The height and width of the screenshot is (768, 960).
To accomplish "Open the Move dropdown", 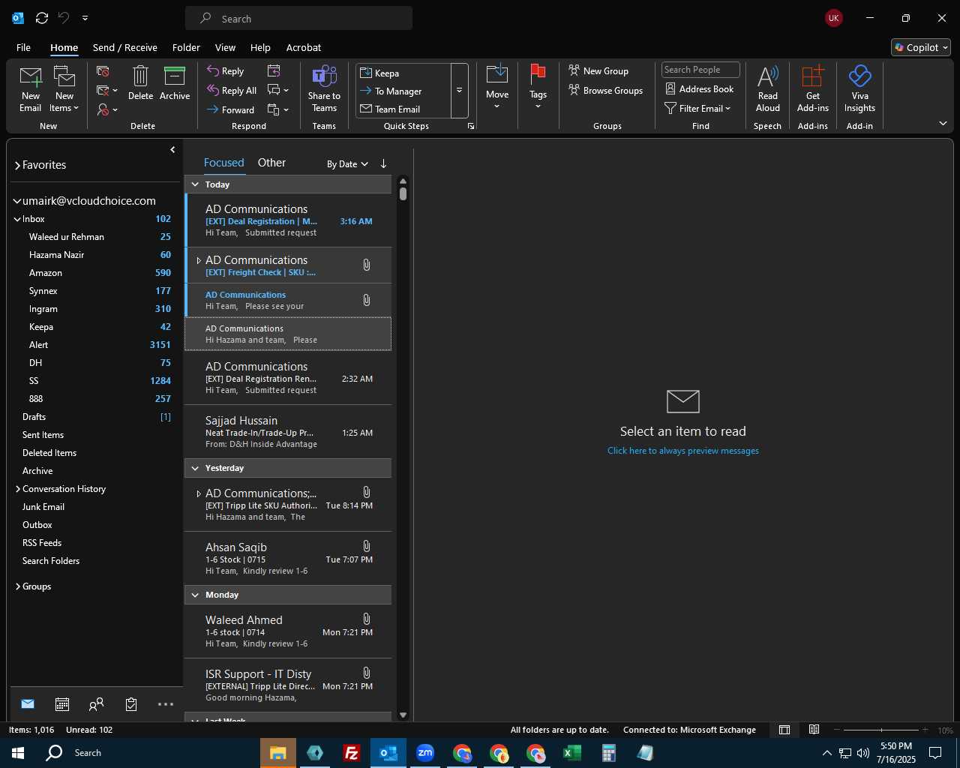I will tap(497, 88).
